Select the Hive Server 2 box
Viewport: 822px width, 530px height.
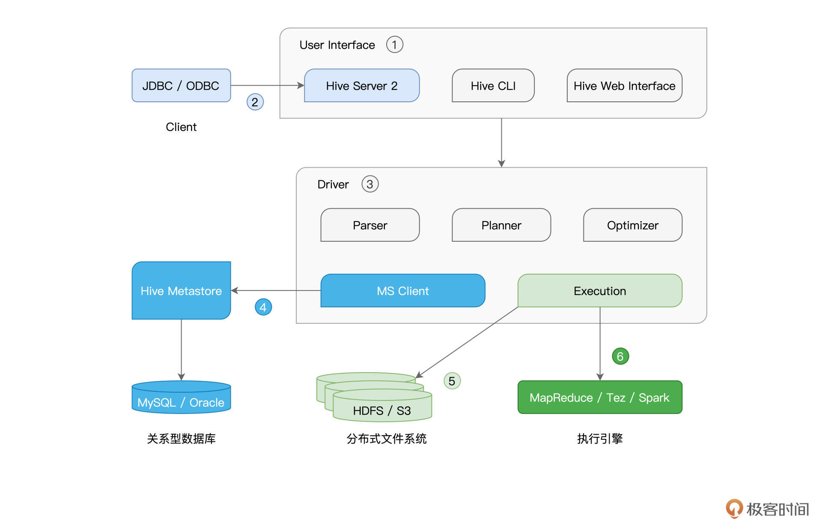(x=362, y=86)
